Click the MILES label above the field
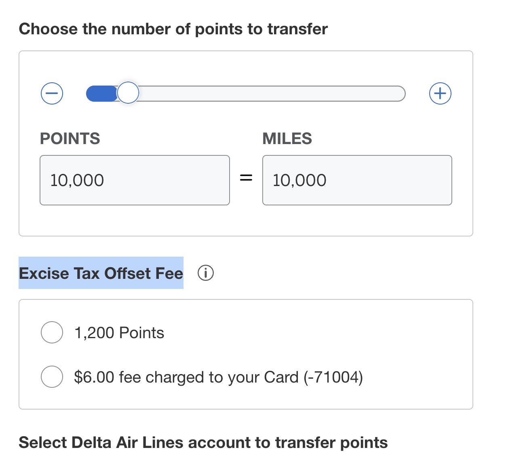Screen dimensions: 506x456 [287, 139]
